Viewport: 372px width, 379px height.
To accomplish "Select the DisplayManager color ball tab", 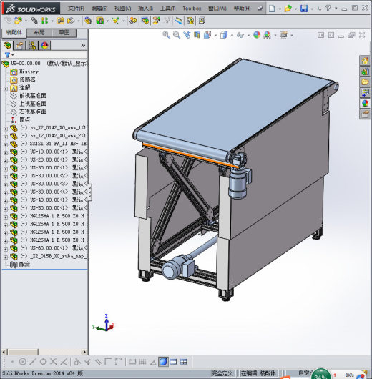I will coord(45,45).
